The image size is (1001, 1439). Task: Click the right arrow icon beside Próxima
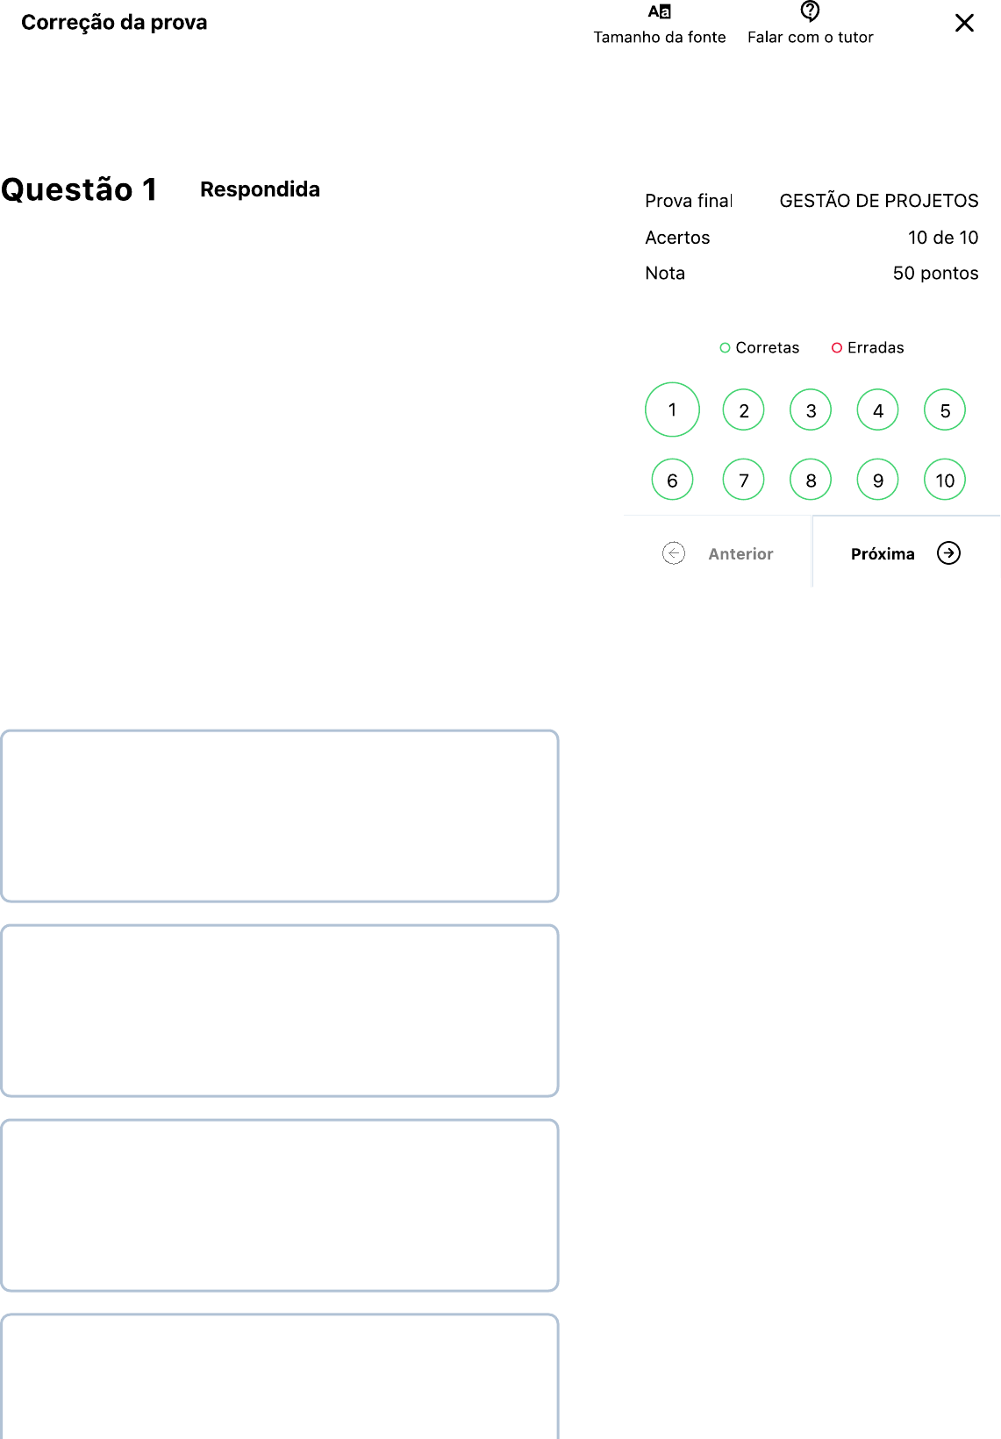tap(948, 553)
